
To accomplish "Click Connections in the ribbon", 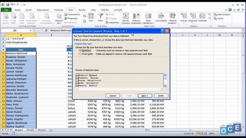I will pyautogui.click(x=72, y=15).
